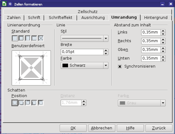
Task: Choose the box with vertical lines preset
Action: pyautogui.click(x=28, y=38)
